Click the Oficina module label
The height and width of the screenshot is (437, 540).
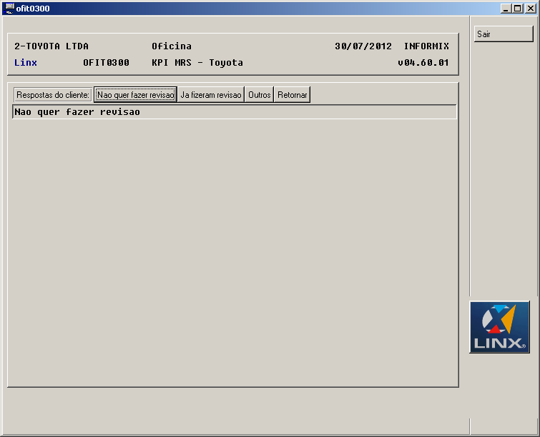click(172, 46)
